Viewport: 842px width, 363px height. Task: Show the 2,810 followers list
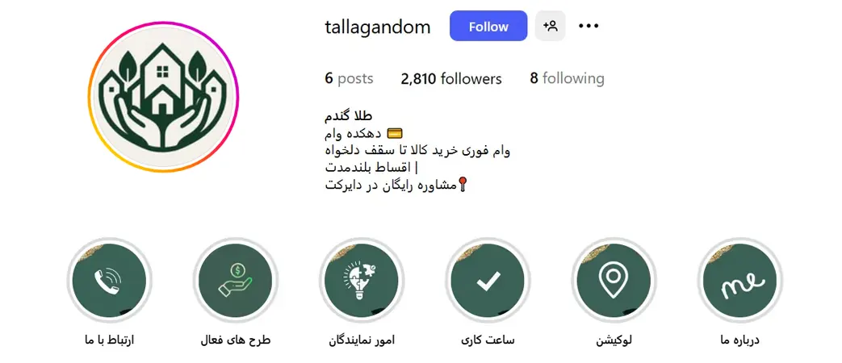[451, 79]
